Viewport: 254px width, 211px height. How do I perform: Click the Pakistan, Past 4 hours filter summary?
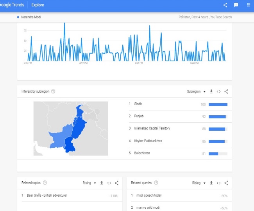click(205, 17)
